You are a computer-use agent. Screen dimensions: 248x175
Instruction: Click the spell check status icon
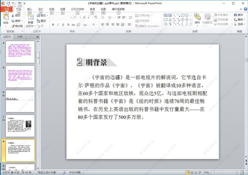(64, 173)
